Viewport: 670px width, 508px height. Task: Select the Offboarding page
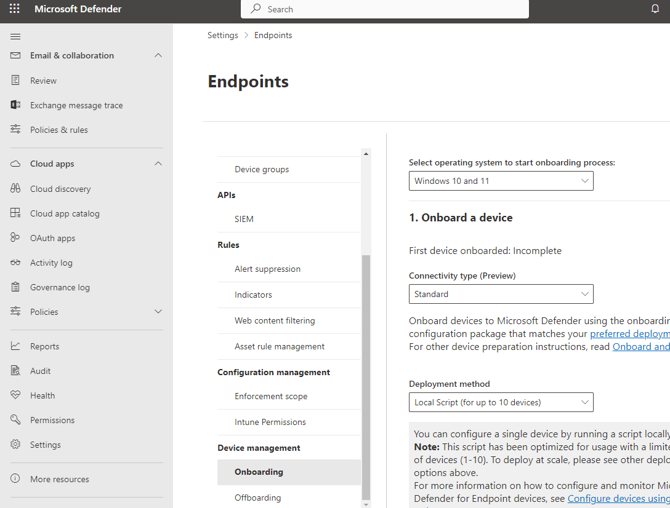pos(289,498)
